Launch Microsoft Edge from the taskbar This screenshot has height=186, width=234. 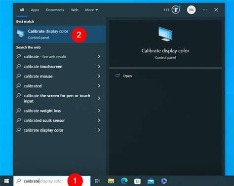124,181
